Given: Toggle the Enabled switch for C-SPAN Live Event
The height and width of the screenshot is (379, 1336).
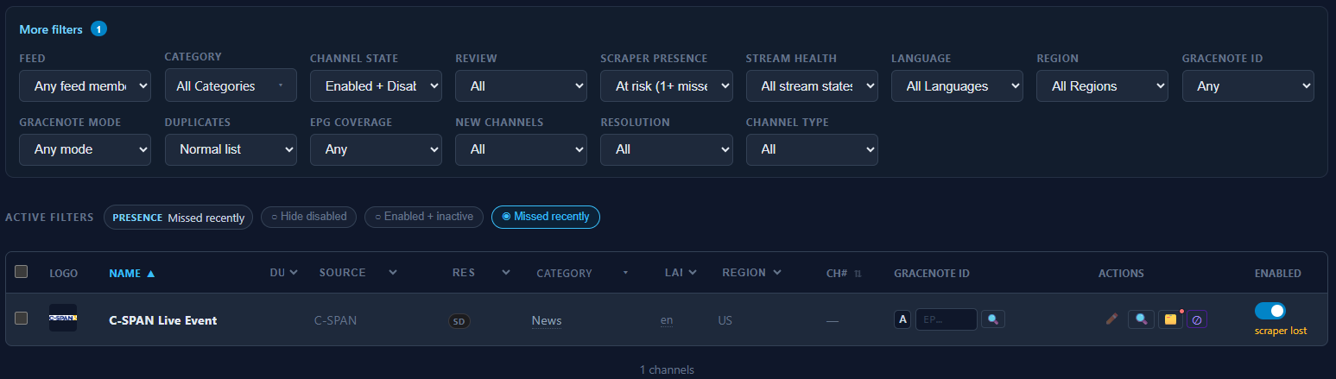Looking at the screenshot, I should [1270, 311].
